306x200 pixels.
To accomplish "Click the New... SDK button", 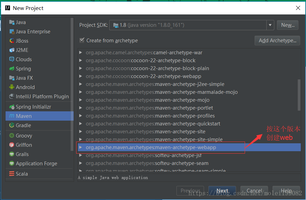I will pyautogui.click(x=288, y=25).
